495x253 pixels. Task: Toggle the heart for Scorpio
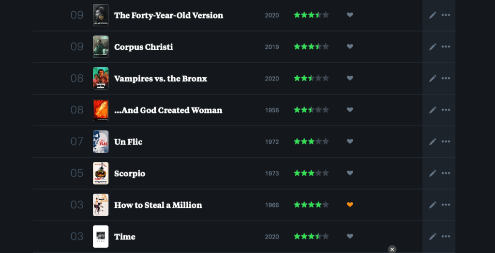(x=350, y=173)
